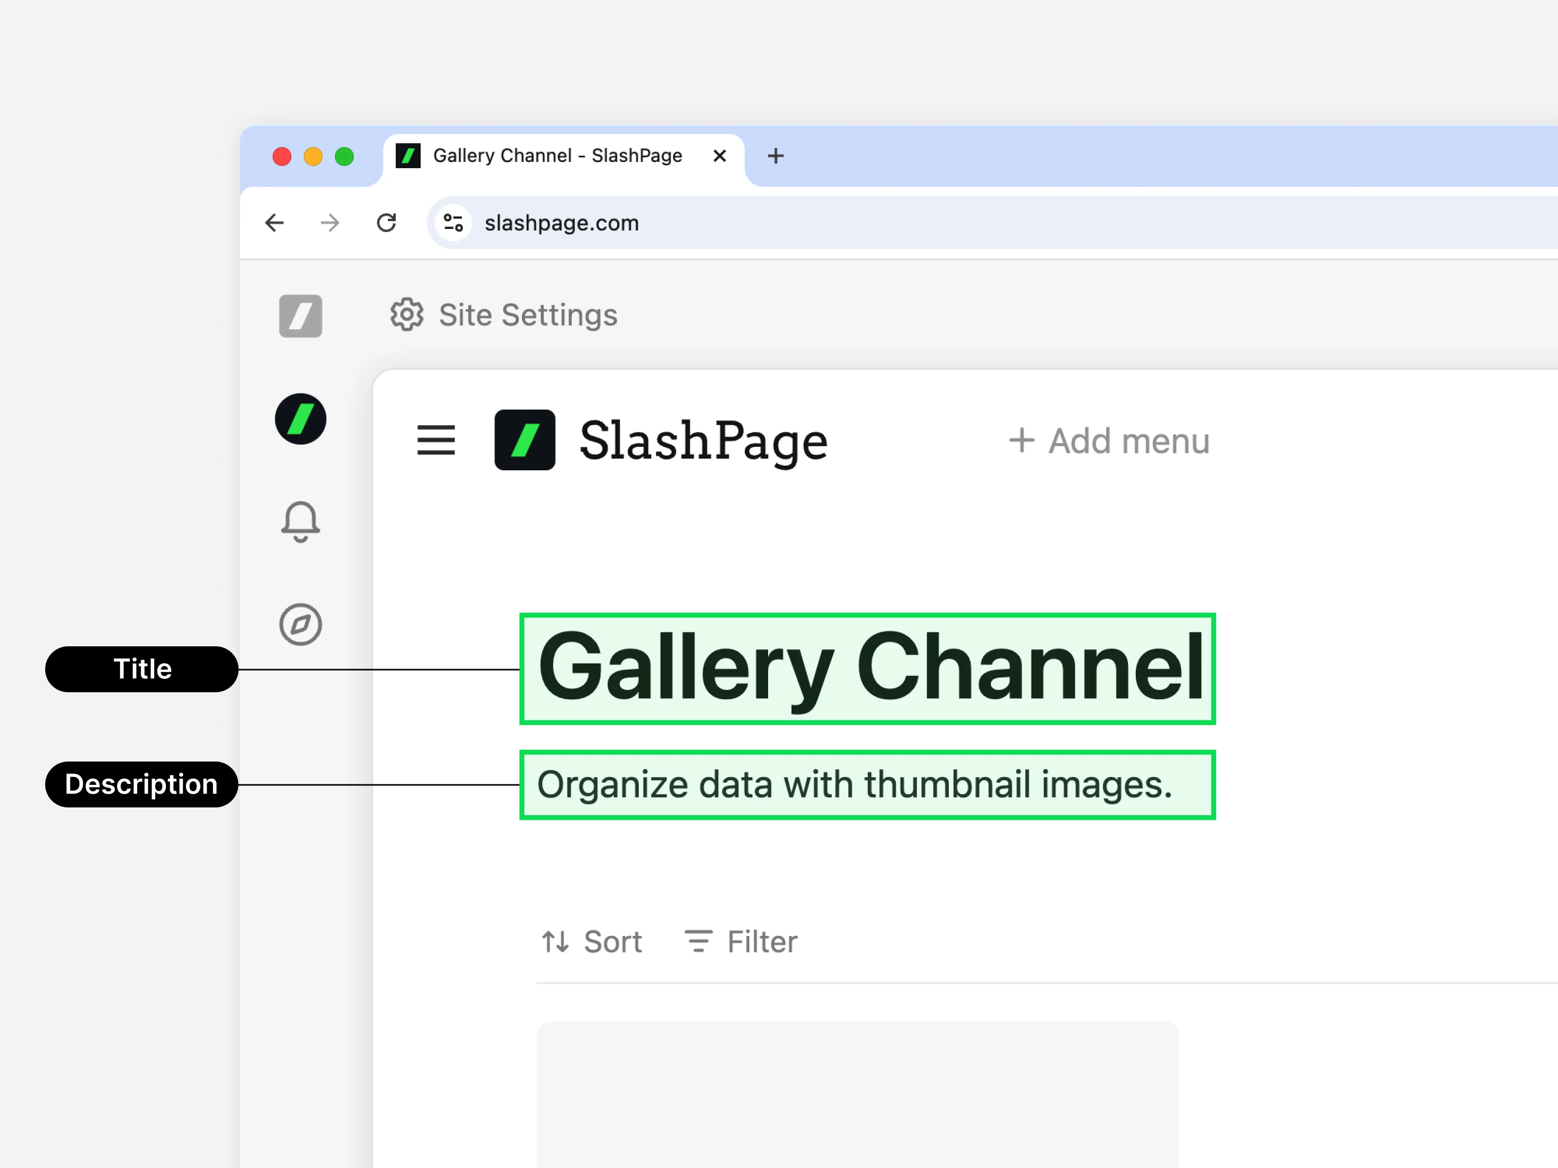The width and height of the screenshot is (1558, 1168).
Task: Edit the description 'Organize data with thumbnail images.'
Action: [x=868, y=785]
